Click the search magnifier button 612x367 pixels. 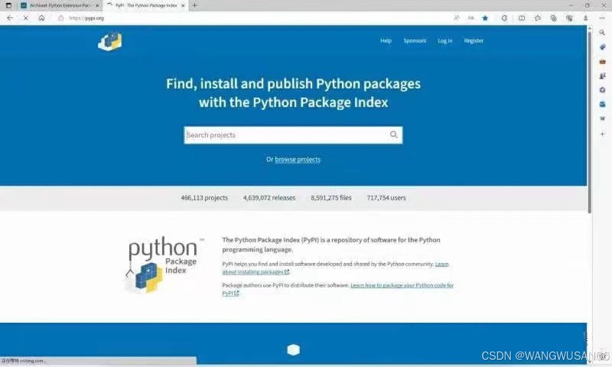point(394,134)
